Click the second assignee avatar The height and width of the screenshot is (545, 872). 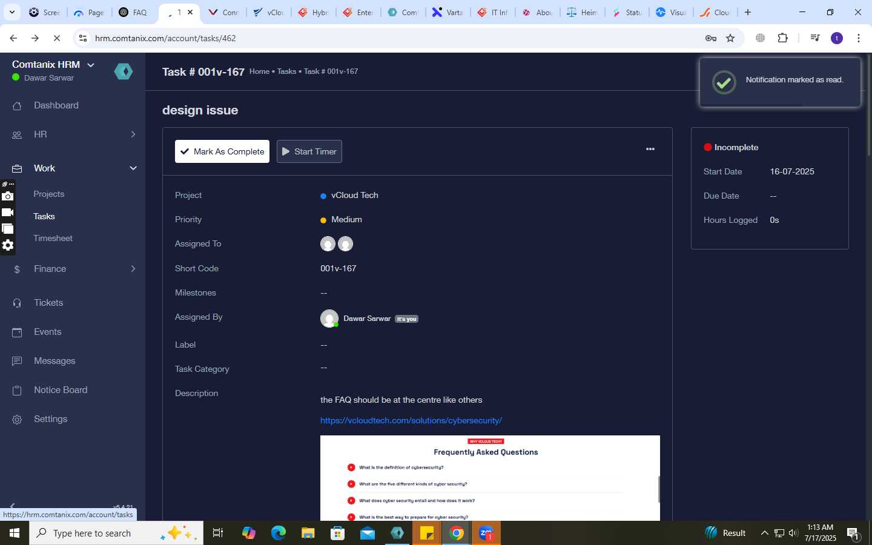click(x=345, y=244)
